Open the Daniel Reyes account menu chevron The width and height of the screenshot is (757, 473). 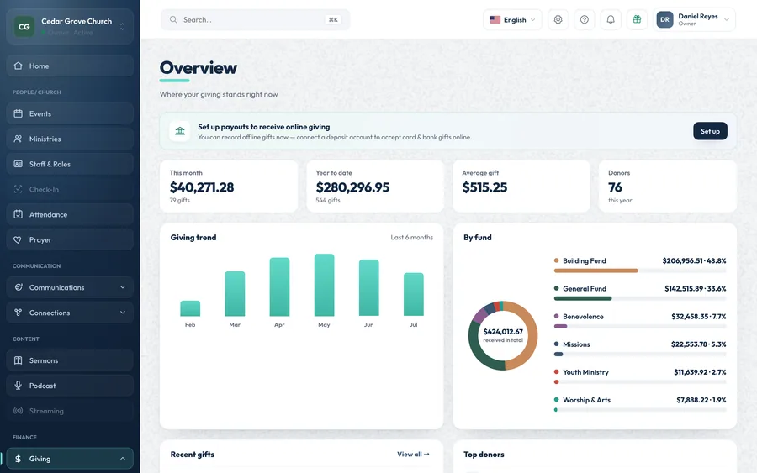tap(727, 20)
